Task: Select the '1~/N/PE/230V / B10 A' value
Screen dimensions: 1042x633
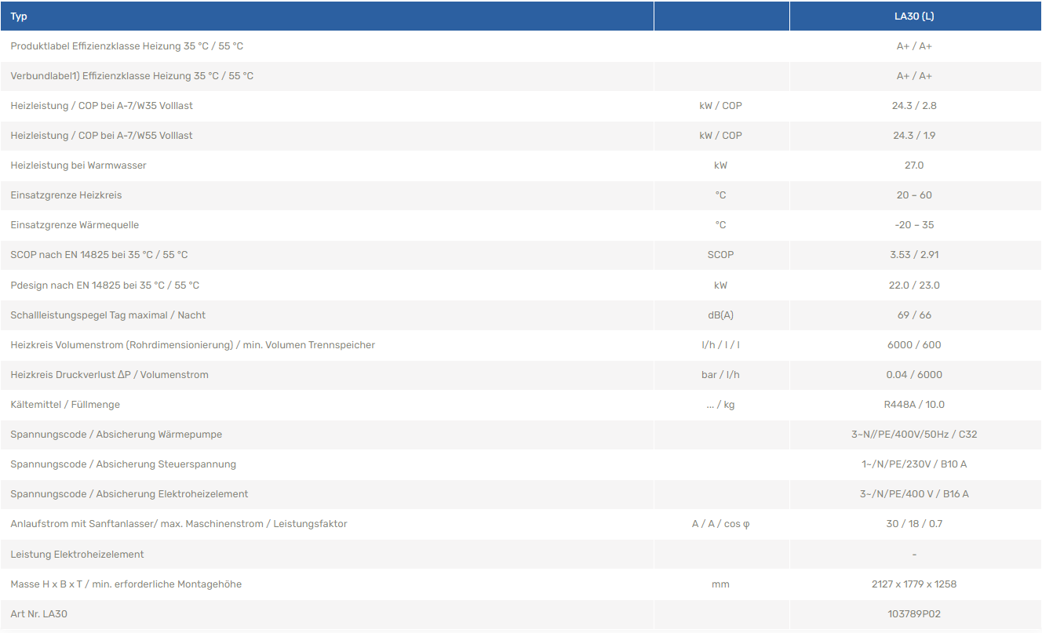Action: pos(914,464)
